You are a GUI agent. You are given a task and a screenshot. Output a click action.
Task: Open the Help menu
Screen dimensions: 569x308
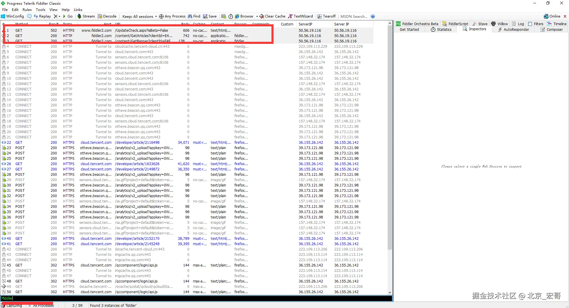coord(65,9)
